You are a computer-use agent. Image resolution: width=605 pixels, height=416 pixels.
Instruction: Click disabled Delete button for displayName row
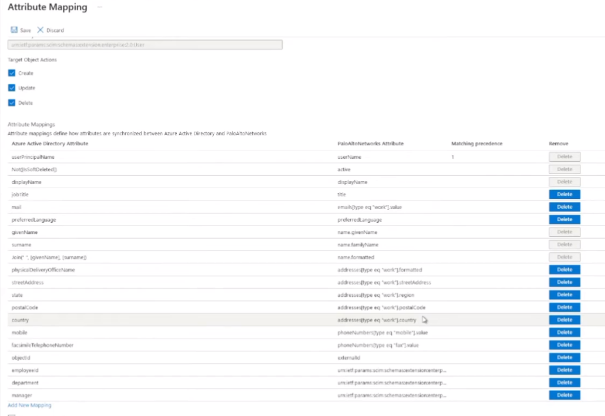point(564,181)
